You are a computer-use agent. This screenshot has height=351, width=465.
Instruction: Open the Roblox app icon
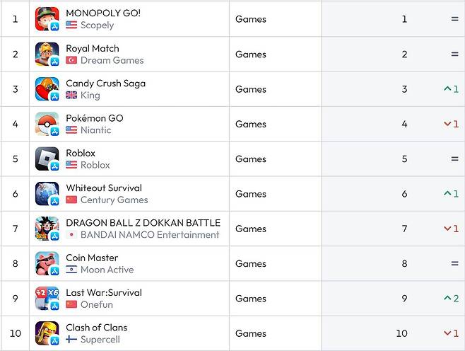[x=47, y=159]
